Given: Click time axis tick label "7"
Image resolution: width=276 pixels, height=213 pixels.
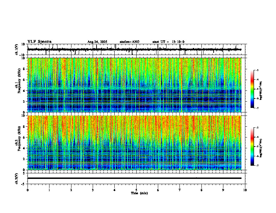Looking at the screenshot, I should click(x=180, y=190).
